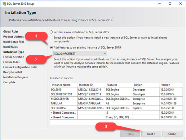Select Feature Rules step in sidebar
186x140 pixels.
point(11,62)
